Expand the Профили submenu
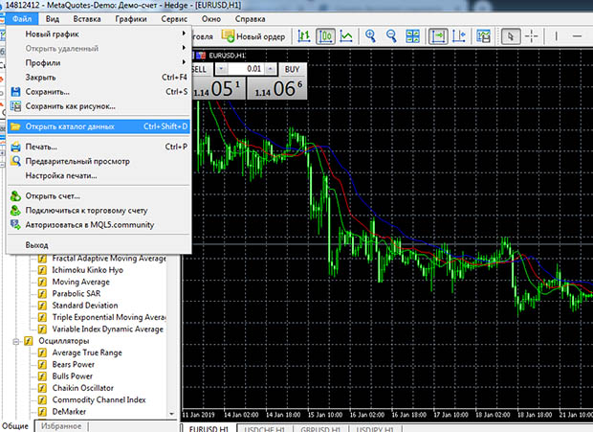This screenshot has width=593, height=432. (x=99, y=62)
